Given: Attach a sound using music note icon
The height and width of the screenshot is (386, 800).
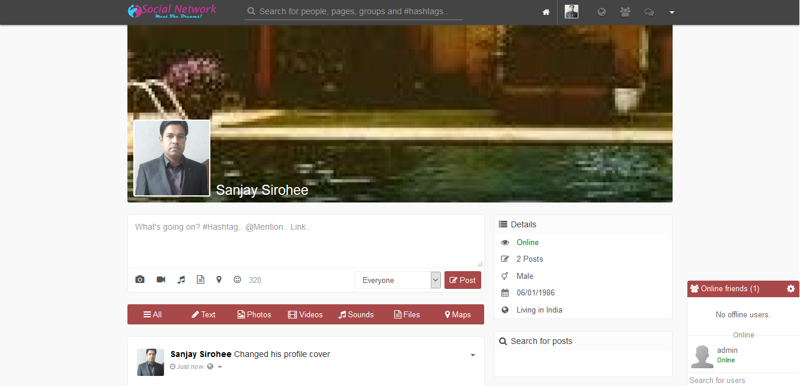Looking at the screenshot, I should [181, 279].
